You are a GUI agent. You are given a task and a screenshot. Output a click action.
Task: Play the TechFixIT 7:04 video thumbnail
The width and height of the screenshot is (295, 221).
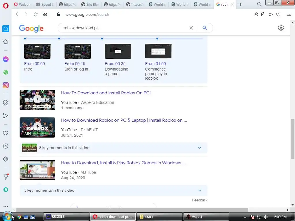(37, 127)
